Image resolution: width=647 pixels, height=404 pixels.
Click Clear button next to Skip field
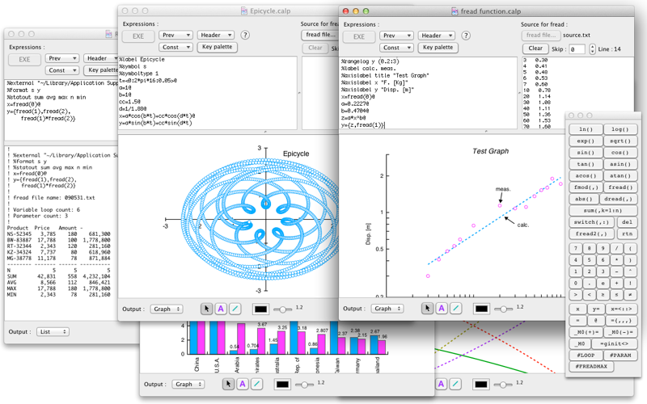pos(535,48)
